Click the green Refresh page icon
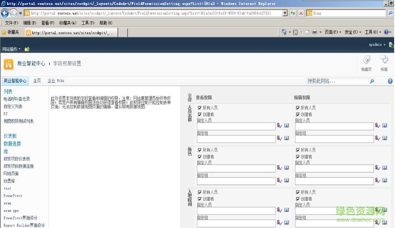Screen dimensions: 395x228 tap(293, 13)
